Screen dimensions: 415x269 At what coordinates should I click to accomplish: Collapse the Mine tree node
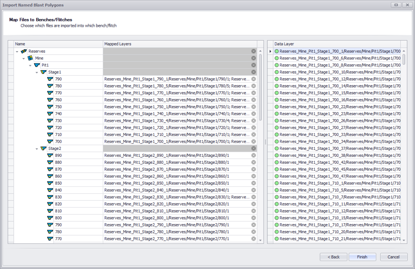[24, 58]
